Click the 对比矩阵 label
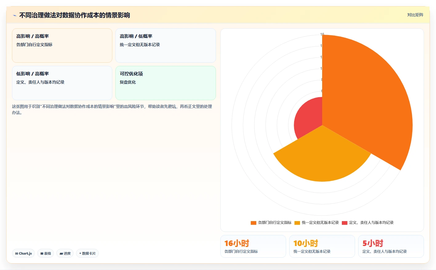 tap(415, 15)
